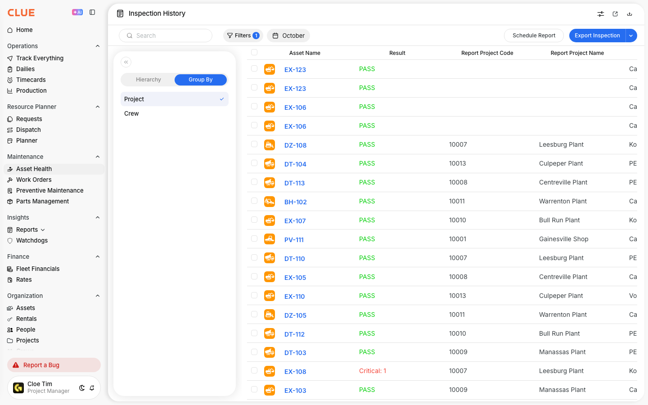This screenshot has height=405, width=648.
Task: Collapse the Resource Planner section
Action: click(x=98, y=107)
